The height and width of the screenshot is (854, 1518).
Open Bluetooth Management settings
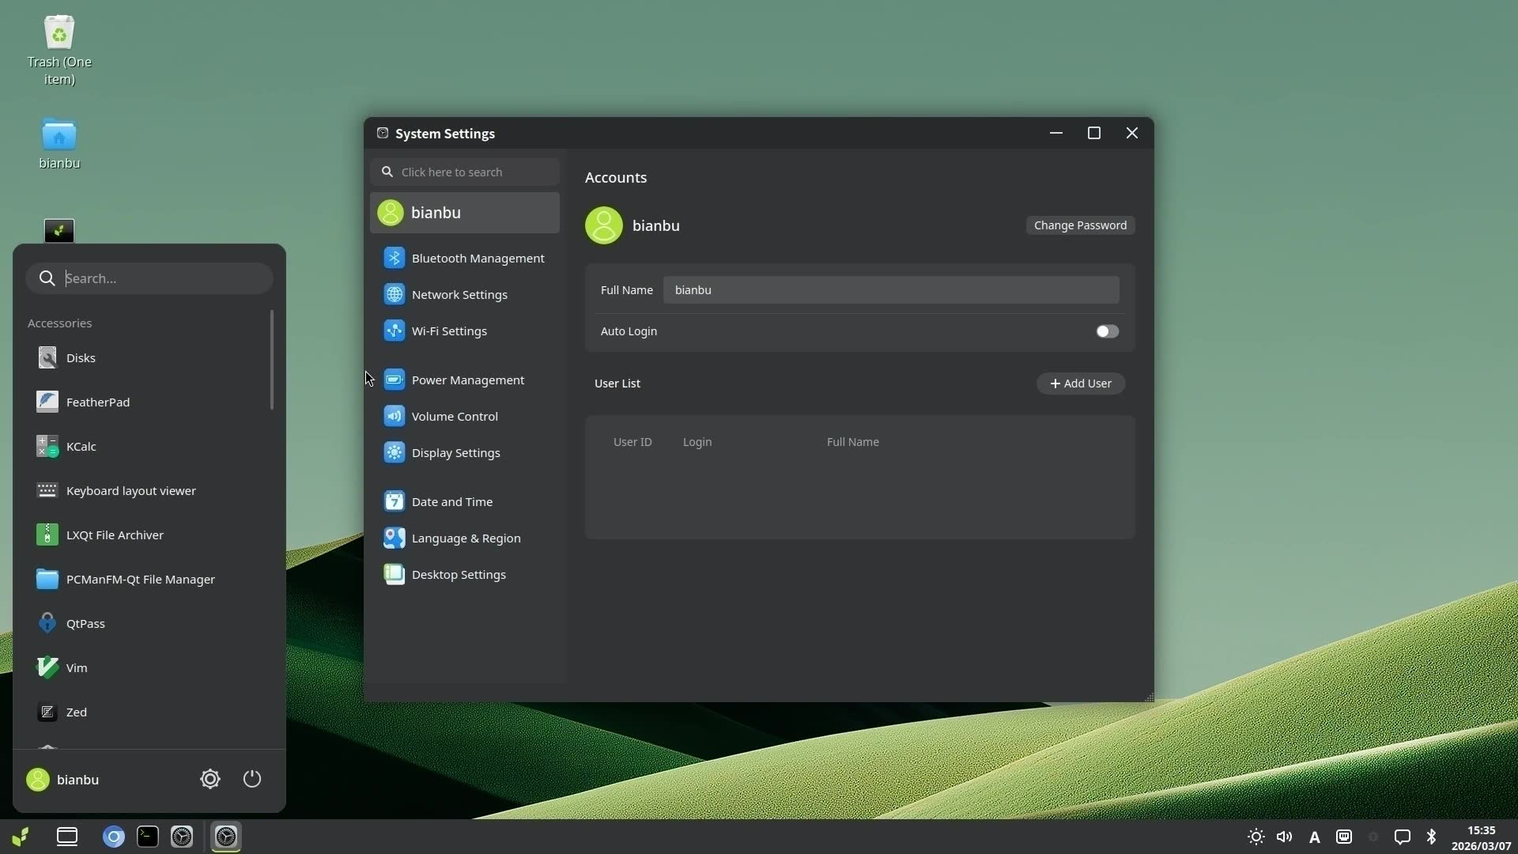(464, 258)
